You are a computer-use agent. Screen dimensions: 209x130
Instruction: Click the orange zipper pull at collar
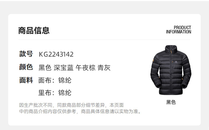(x=171, y=52)
